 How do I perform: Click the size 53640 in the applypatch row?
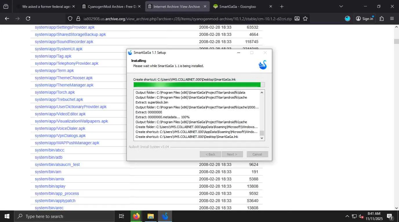252,201
